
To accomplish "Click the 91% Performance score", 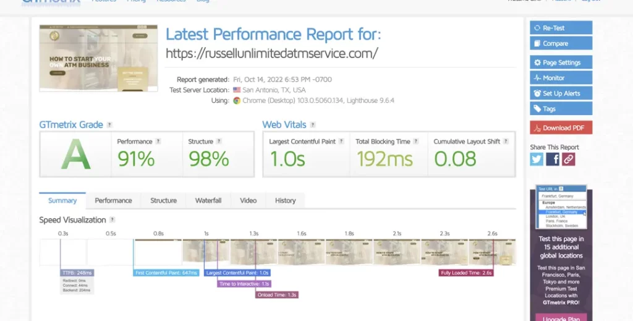I will 135,159.
